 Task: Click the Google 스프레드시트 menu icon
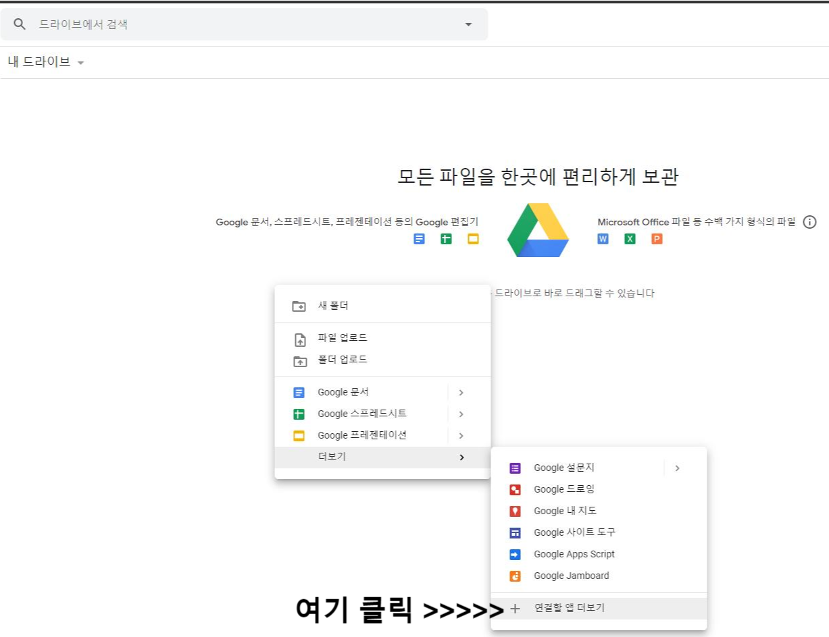pos(299,414)
